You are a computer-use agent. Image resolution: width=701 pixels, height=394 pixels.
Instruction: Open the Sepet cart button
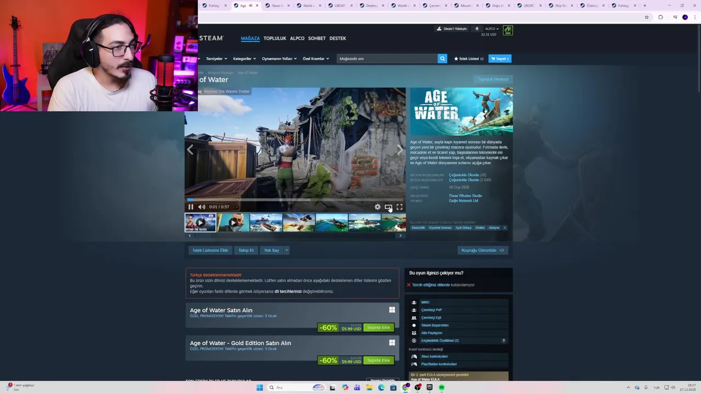(500, 59)
